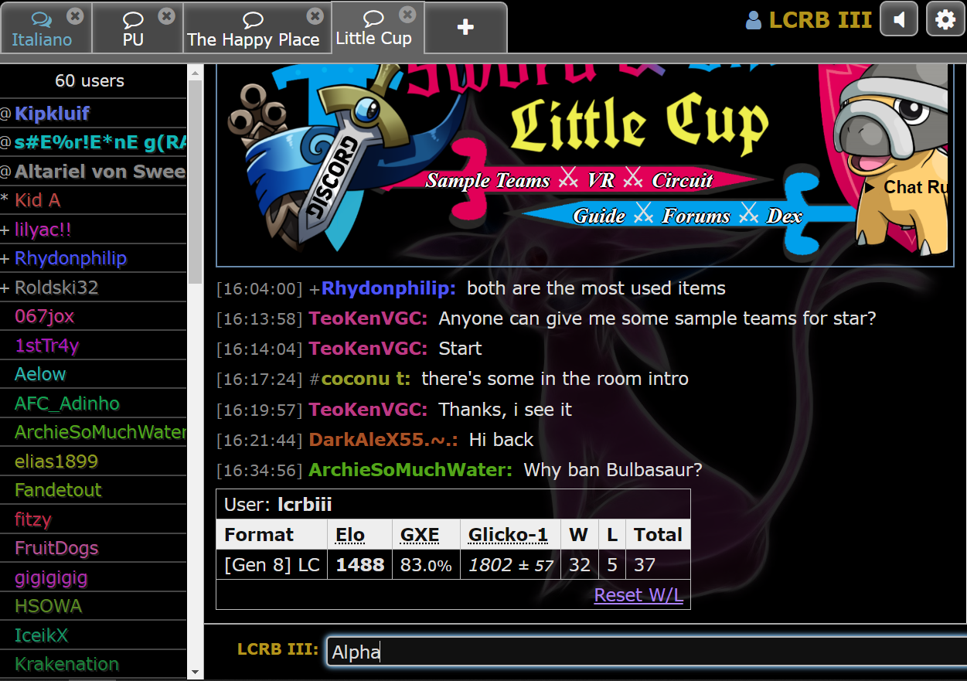Click the Elo column header
This screenshot has height=681, width=967.
(x=350, y=535)
